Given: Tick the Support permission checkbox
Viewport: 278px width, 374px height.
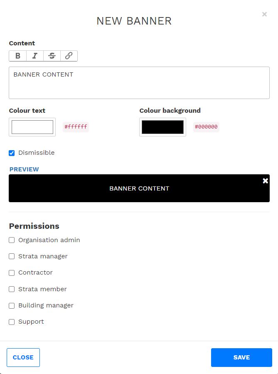Looking at the screenshot, I should pyautogui.click(x=12, y=322).
